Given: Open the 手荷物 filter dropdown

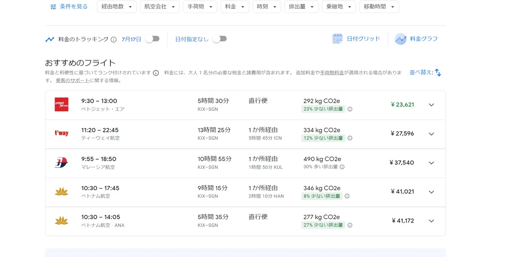Looking at the screenshot, I should point(200,7).
